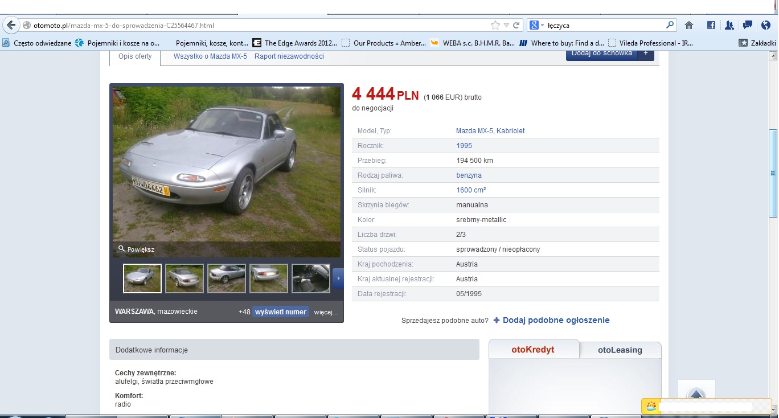
Task: Open the Vileda Professional bookmark
Action: pos(650,43)
